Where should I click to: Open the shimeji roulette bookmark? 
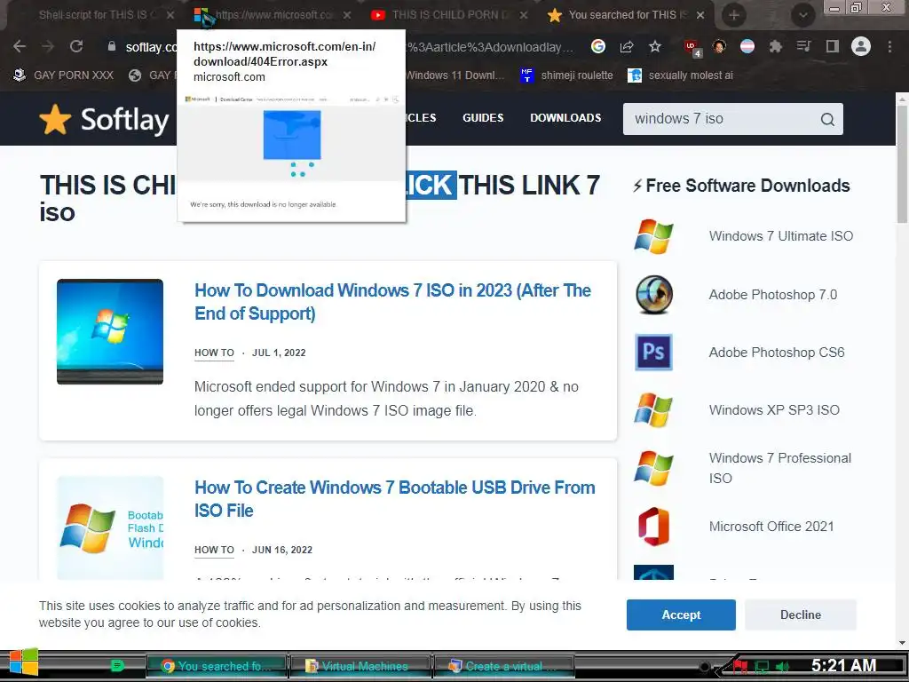[x=566, y=75]
